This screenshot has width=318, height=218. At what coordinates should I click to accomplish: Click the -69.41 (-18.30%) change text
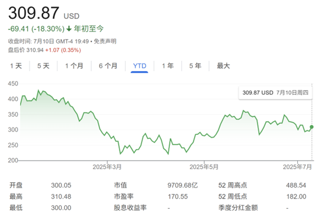click(x=36, y=29)
